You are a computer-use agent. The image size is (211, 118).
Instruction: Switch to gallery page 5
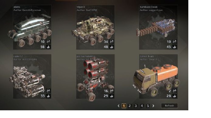pyautogui.click(x=148, y=106)
